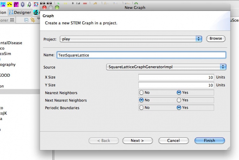The width and height of the screenshot is (239, 160).
Task: Click the yellow graph icon in toolbar
Action: 9,4
